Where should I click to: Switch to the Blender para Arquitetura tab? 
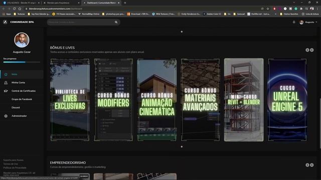(x=61, y=3)
